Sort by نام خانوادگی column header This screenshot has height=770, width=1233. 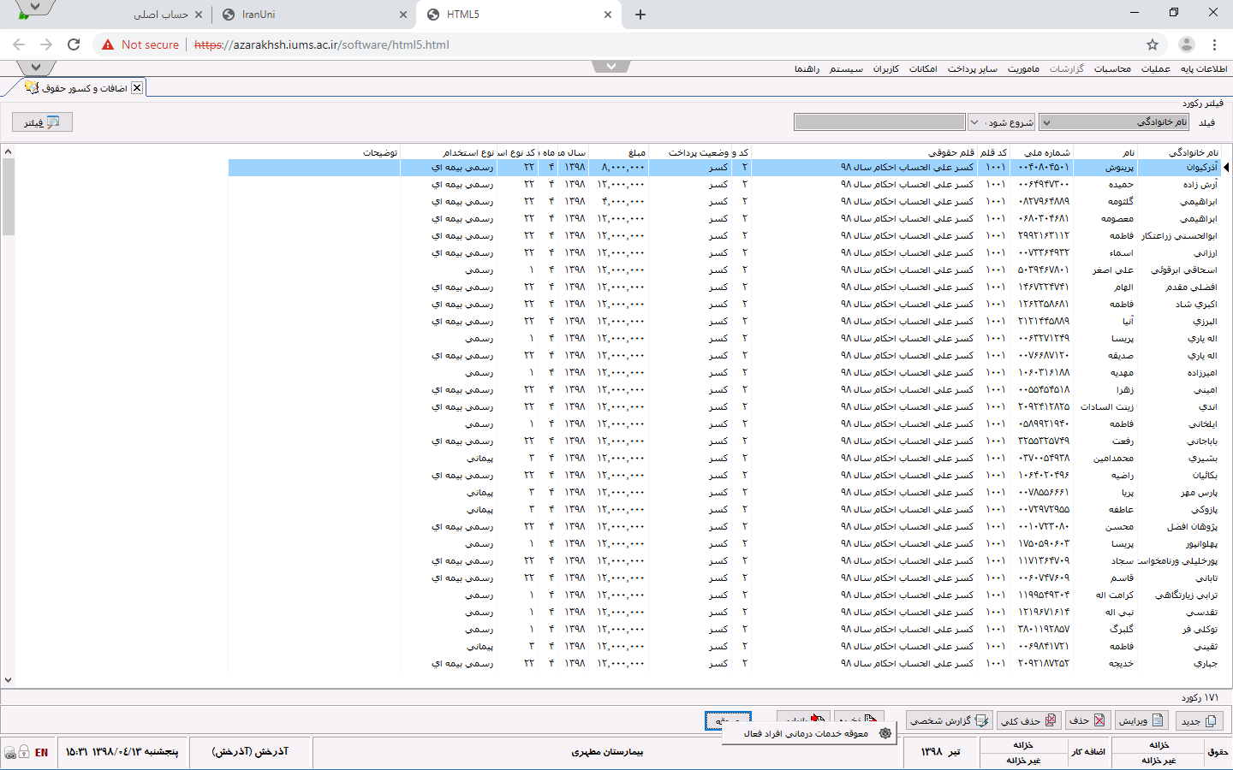tap(1180, 152)
